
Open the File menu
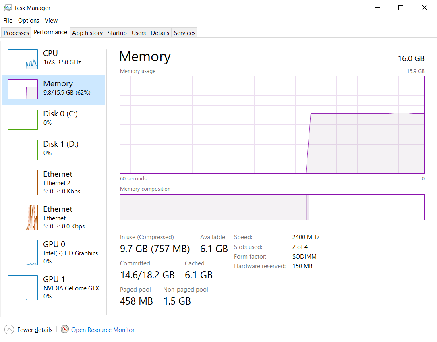(8, 21)
